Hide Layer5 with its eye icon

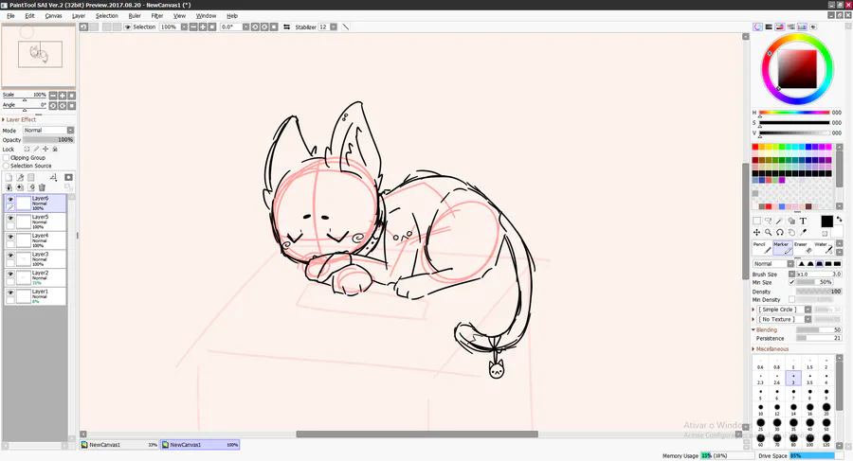(9, 218)
